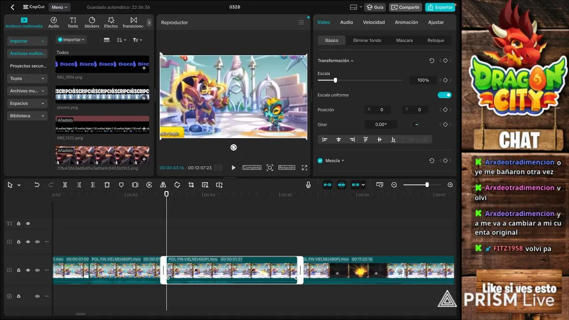
Task: Zoom out the timeline with minus icon
Action: point(394,185)
